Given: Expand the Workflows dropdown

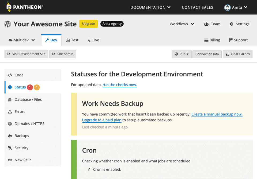Looking at the screenshot, I should tap(182, 24).
